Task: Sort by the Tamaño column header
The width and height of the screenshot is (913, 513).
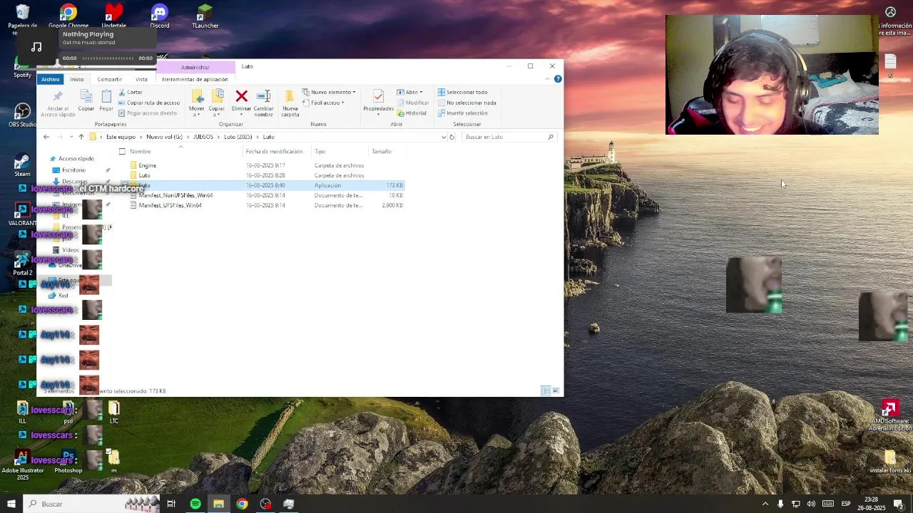Action: [387, 151]
